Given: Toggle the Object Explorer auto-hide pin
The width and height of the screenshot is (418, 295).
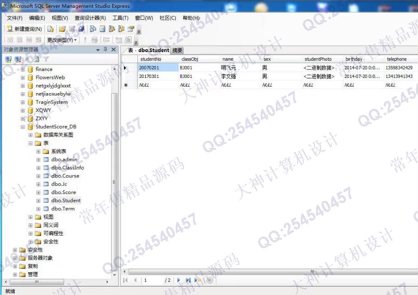Looking at the screenshot, I should (105, 49).
